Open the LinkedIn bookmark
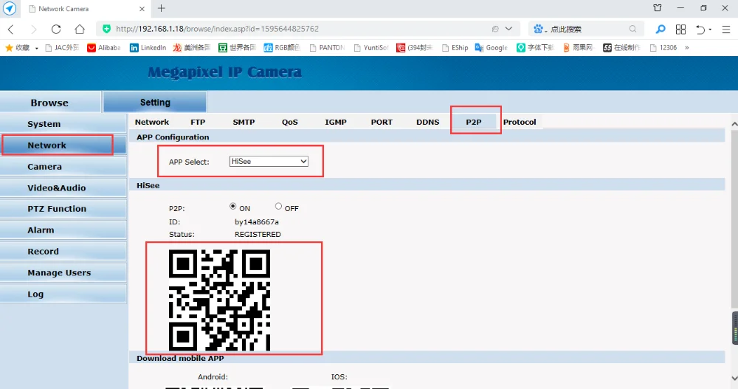 pos(148,47)
